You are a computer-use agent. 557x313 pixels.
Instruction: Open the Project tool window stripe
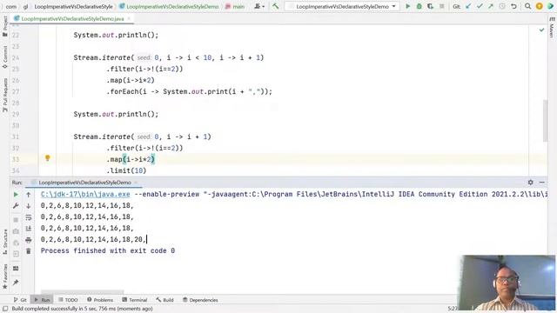click(x=5, y=26)
